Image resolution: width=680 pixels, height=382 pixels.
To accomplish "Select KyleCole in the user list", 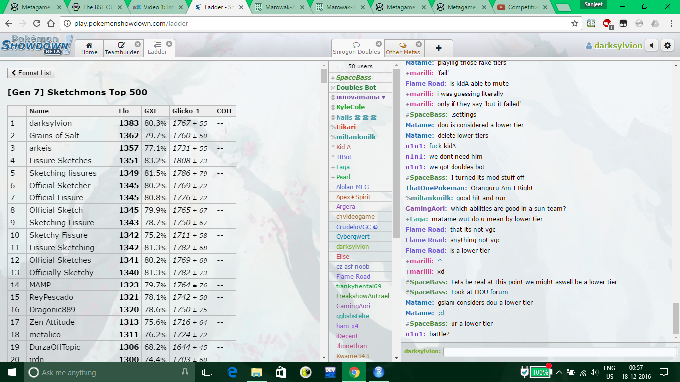I will tap(350, 107).
